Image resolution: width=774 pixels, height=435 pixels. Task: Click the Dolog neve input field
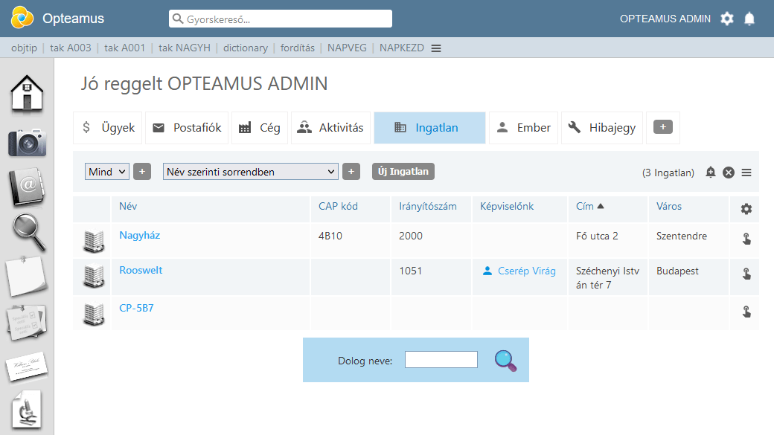441,360
